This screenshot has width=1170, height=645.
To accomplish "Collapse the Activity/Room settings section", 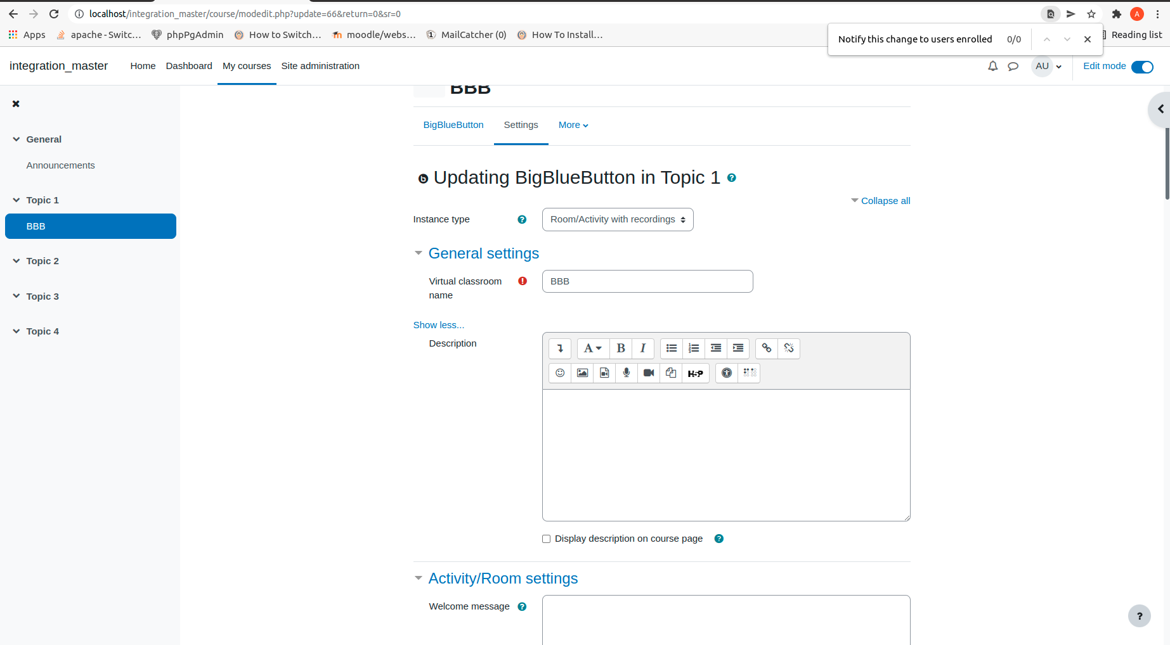I will pos(419,578).
